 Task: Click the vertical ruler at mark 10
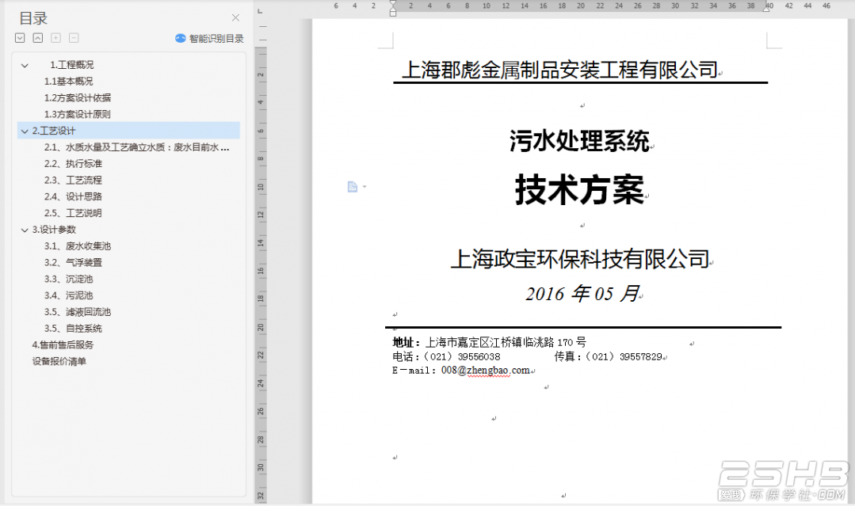point(261,187)
